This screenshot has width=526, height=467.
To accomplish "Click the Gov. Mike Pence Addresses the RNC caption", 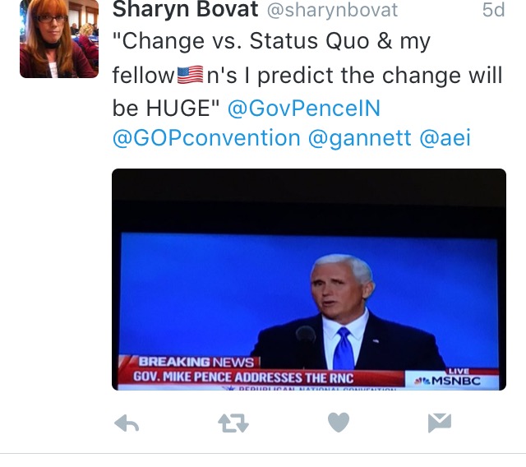I will tap(243, 377).
